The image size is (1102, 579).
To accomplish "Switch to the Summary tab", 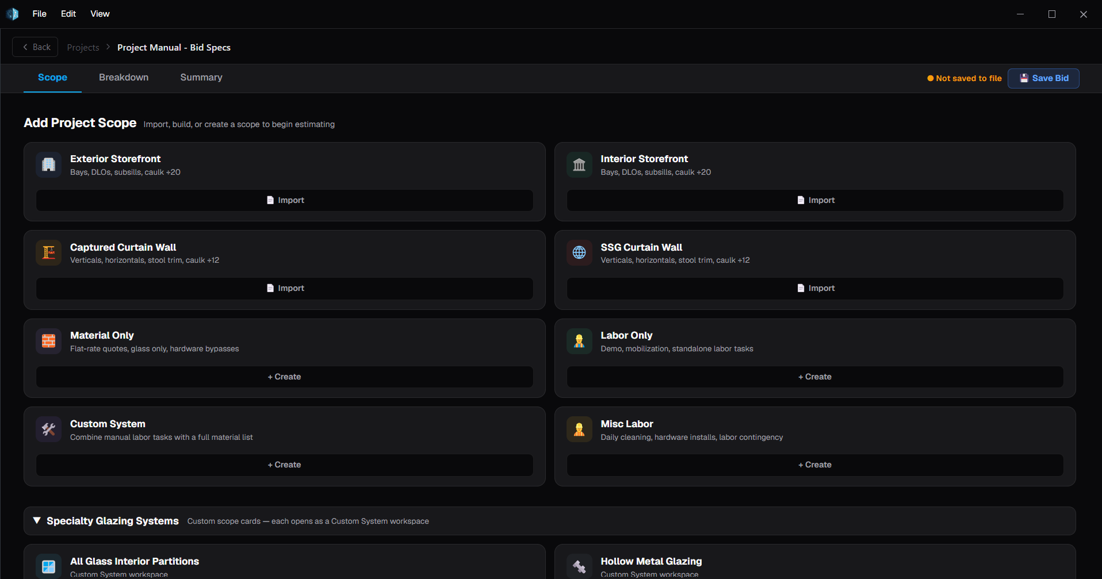I will point(201,78).
